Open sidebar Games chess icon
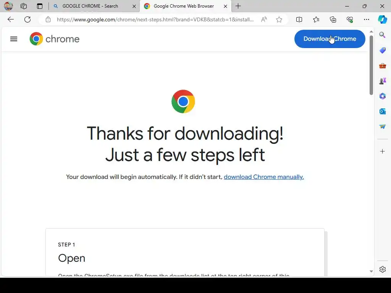391x293 pixels. (x=382, y=81)
